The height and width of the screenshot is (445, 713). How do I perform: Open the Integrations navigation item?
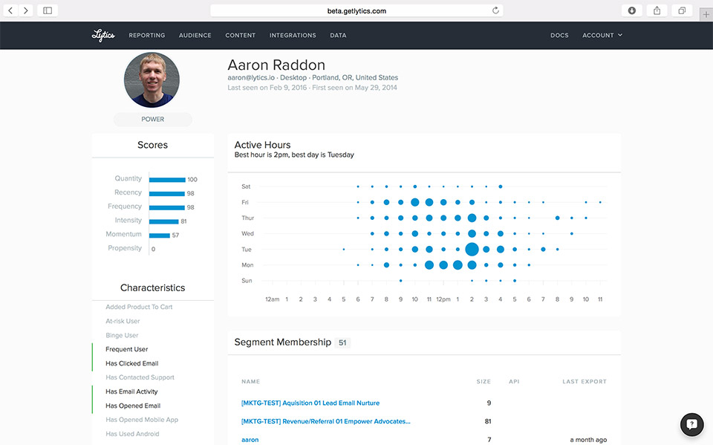[x=293, y=35]
